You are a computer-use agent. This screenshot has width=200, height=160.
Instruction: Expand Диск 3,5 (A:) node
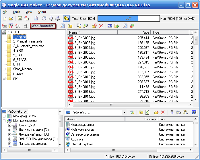tap(9, 126)
